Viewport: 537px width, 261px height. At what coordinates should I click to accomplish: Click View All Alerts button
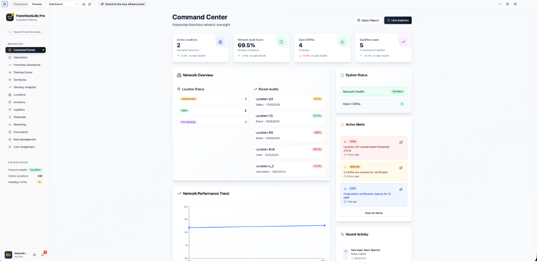(x=373, y=213)
